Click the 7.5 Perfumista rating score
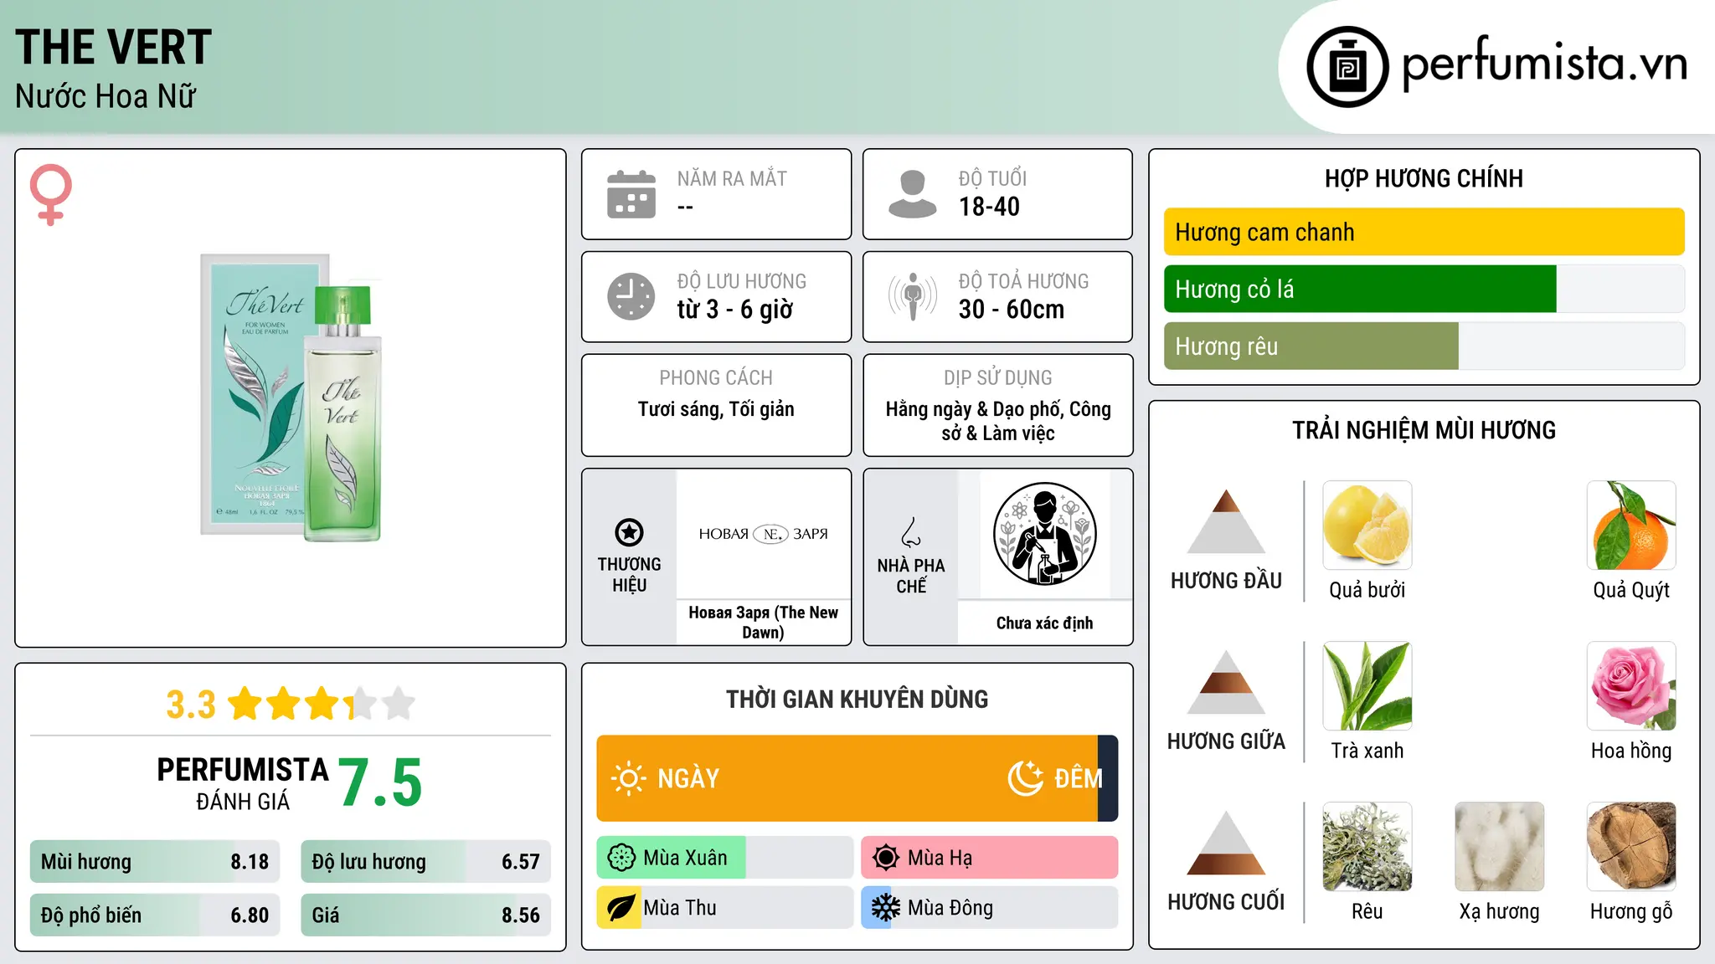1715x964 pixels. 380,782
